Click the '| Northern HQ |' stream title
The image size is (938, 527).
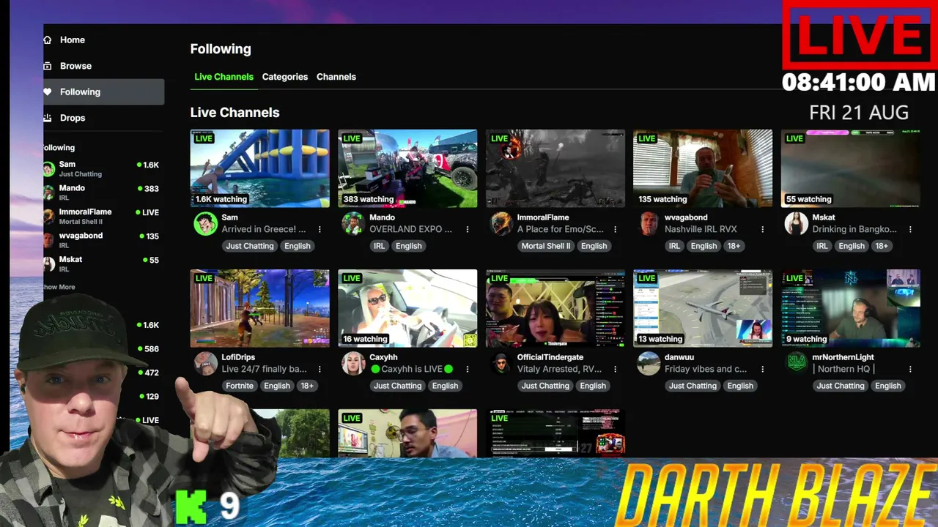tap(843, 369)
